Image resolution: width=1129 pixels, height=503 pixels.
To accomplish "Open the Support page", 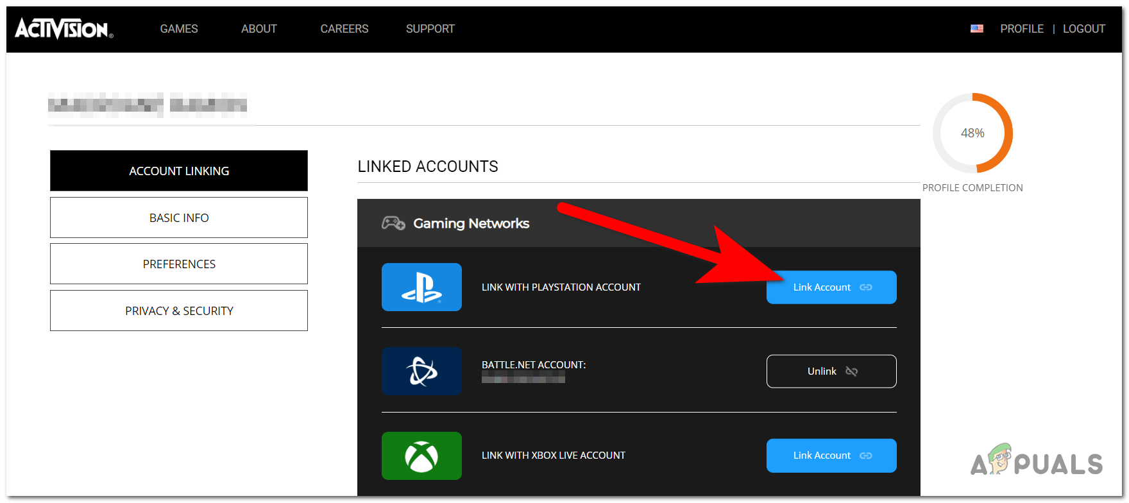I will [x=430, y=29].
